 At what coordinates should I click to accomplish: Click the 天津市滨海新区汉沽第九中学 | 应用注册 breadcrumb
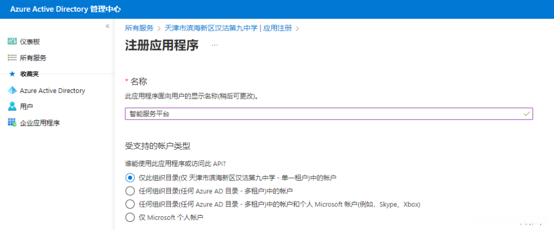coord(228,28)
